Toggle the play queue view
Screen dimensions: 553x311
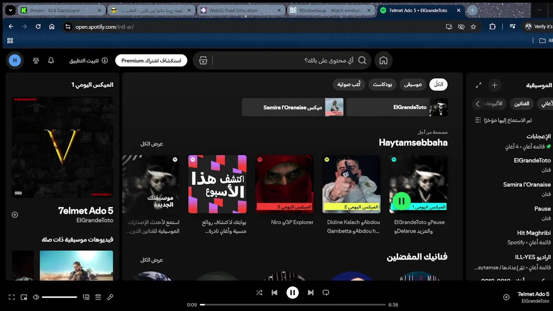(98, 297)
